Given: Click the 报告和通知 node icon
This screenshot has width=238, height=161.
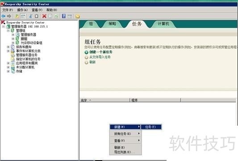Looking at the screenshot, I should click(13, 47).
